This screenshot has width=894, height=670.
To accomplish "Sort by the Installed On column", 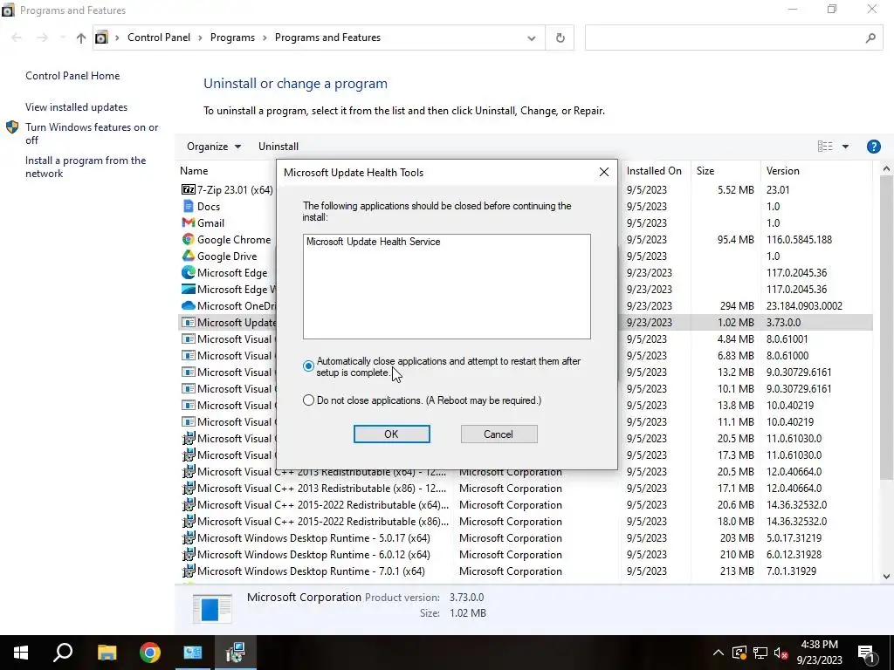I will coord(654,171).
